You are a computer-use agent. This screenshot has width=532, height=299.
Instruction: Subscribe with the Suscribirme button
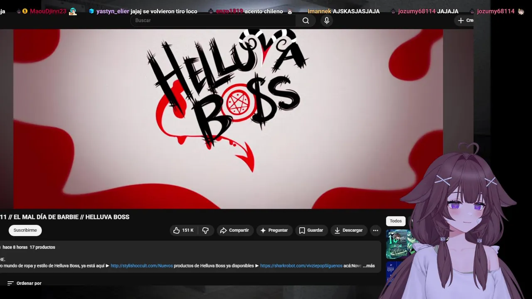click(x=25, y=230)
